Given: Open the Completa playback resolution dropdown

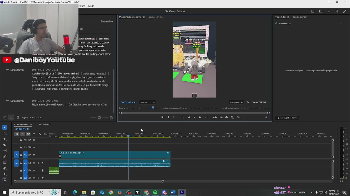Looking at the screenshot, I should 237,102.
